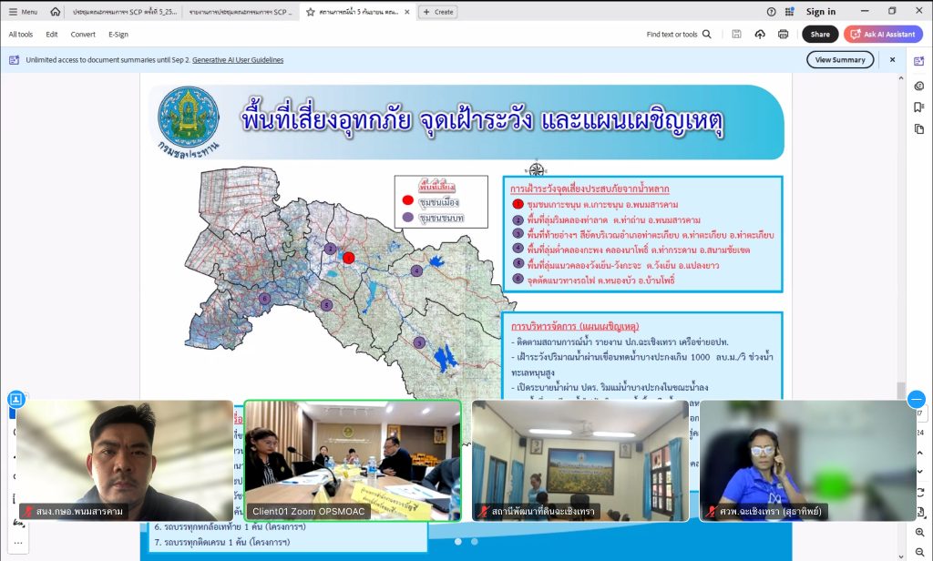
Task: Click the Royal Irrigation Department logo
Action: (188, 123)
